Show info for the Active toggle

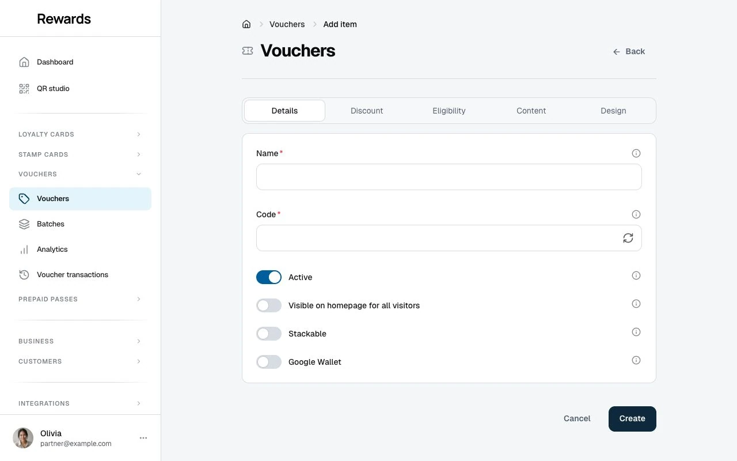(636, 275)
